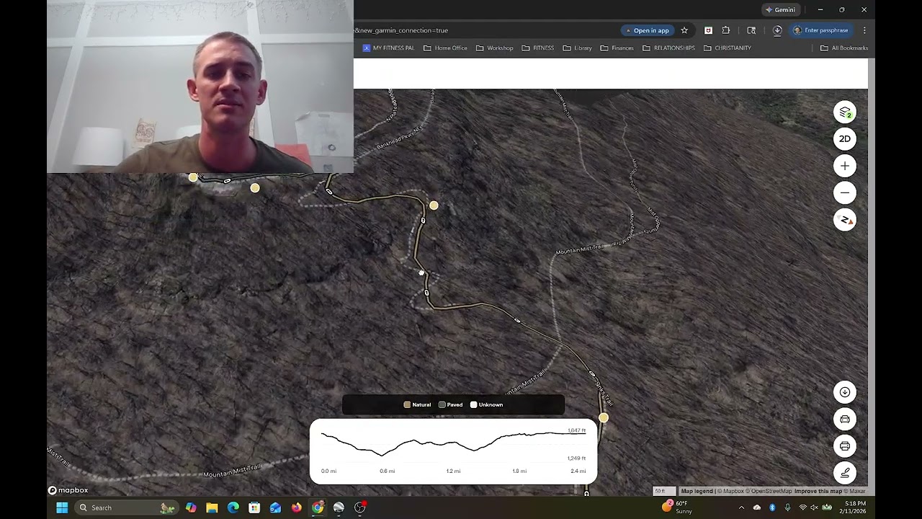The height and width of the screenshot is (519, 922).
Task: Click the print map icon
Action: pyautogui.click(x=845, y=446)
